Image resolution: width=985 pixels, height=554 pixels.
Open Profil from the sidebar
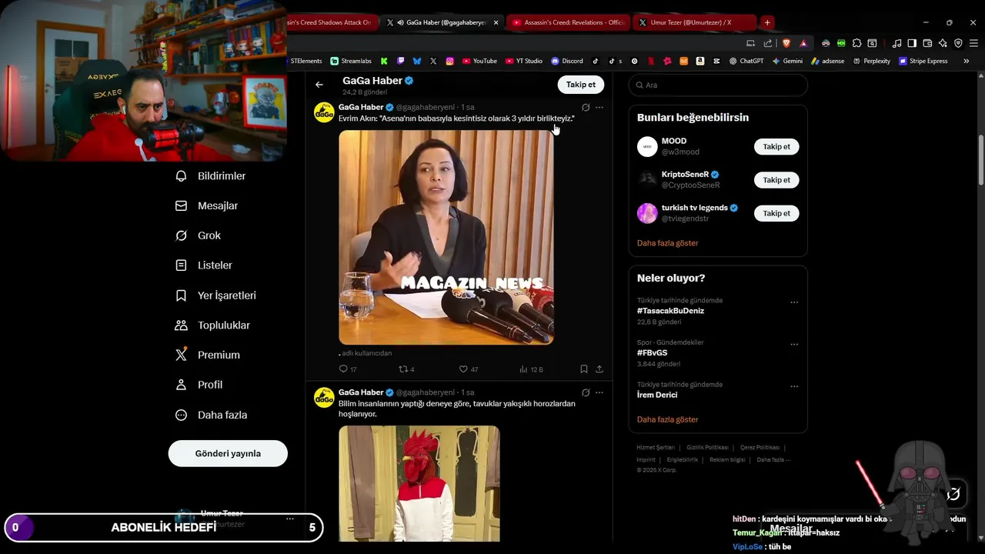[199, 385]
